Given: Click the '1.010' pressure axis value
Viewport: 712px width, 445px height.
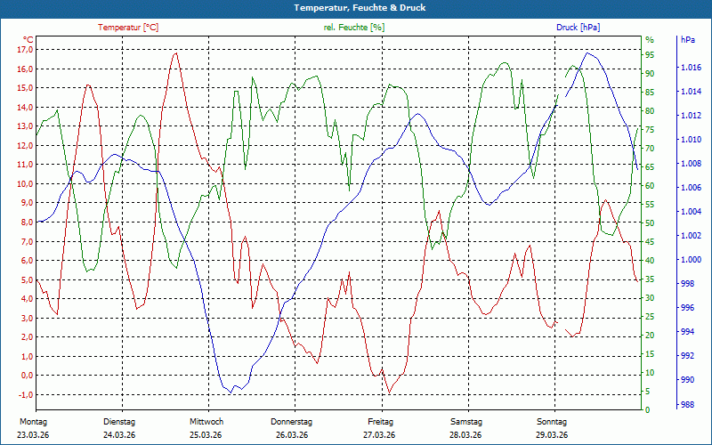Looking at the screenshot, I should coord(692,140).
